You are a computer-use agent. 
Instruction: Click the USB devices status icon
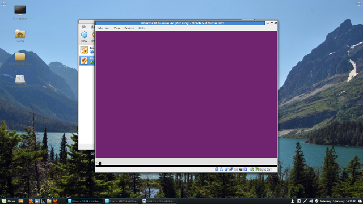pyautogui.click(x=226, y=169)
